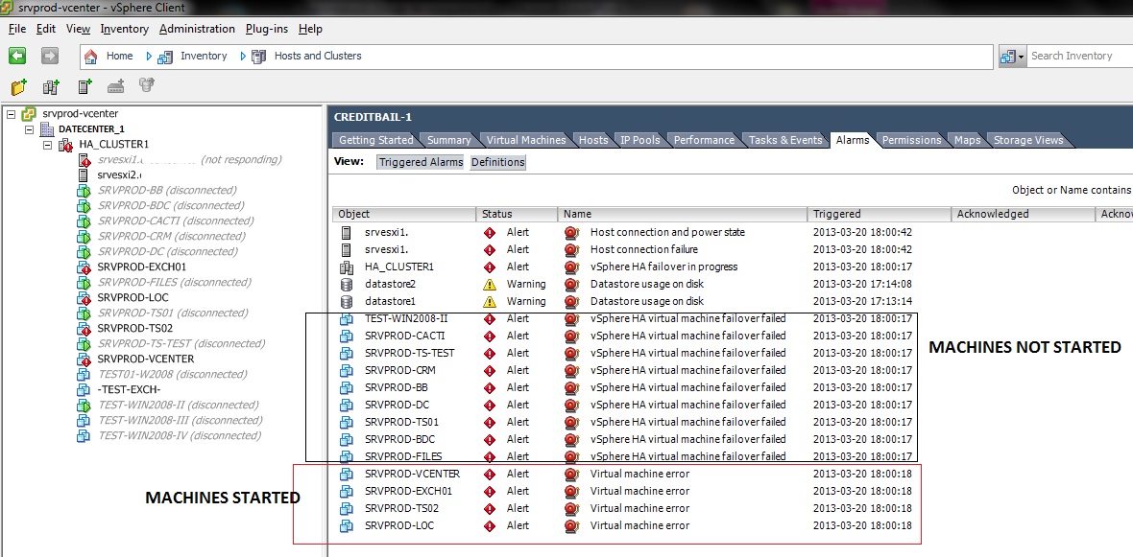Switch to the Virtual Machines tab

pos(526,140)
